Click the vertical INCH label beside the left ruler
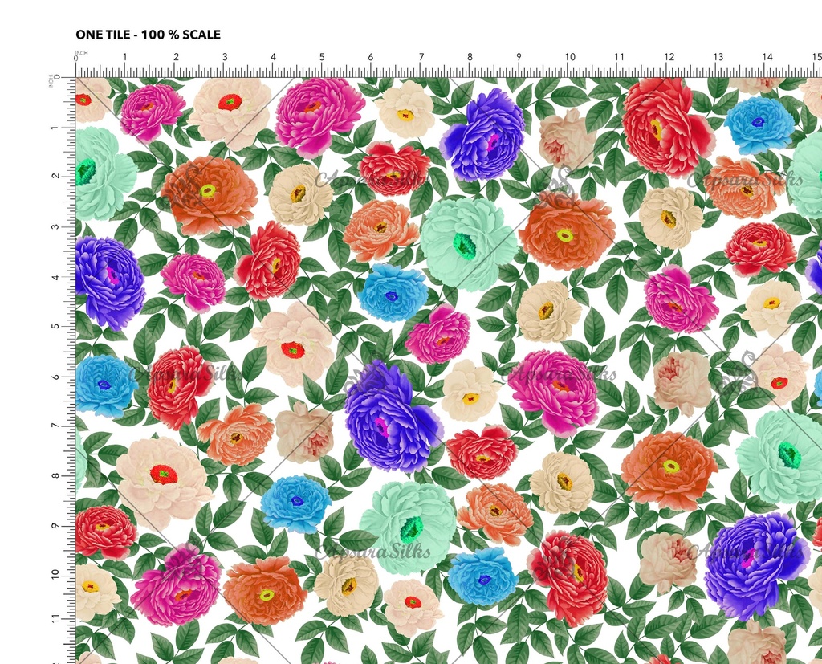Image resolution: width=822 pixels, height=664 pixels. pyautogui.click(x=53, y=82)
